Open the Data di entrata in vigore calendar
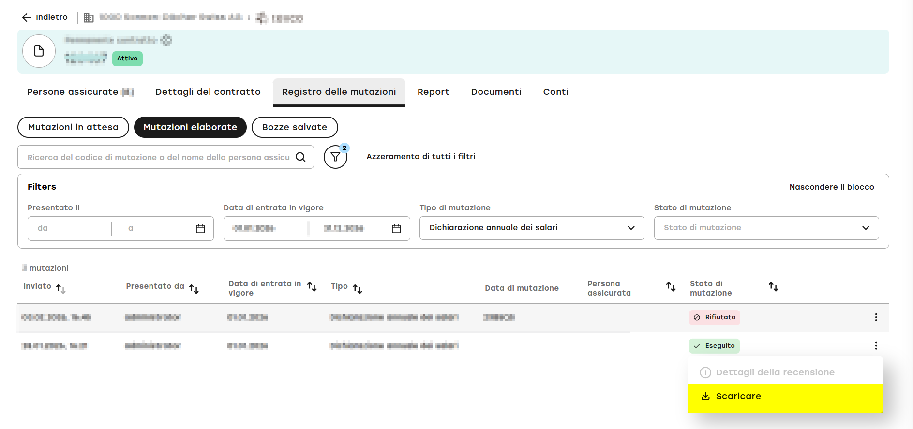This screenshot has width=913, height=429. [x=396, y=228]
